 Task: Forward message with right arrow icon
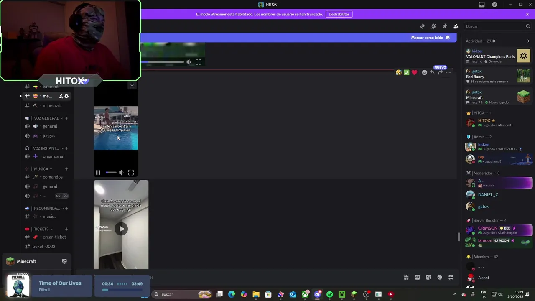pyautogui.click(x=440, y=72)
